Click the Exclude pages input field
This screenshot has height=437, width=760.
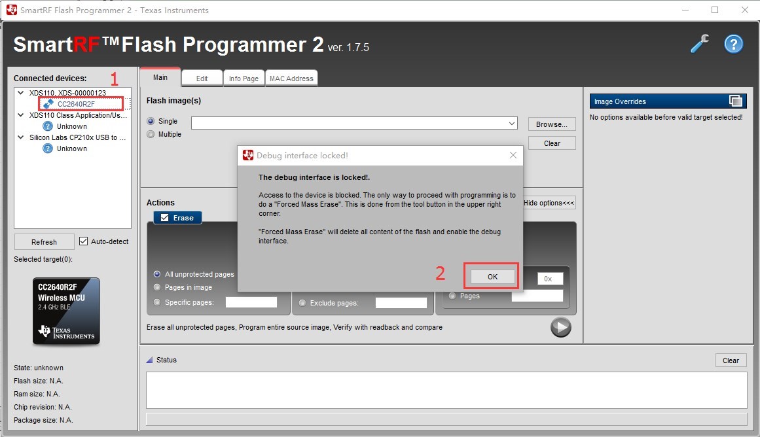click(401, 303)
